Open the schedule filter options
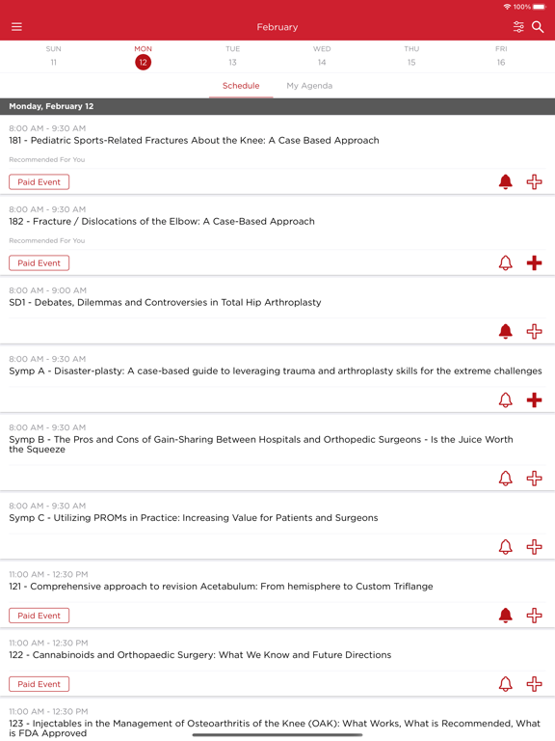Screen dimensions: 555x741 tap(518, 26)
